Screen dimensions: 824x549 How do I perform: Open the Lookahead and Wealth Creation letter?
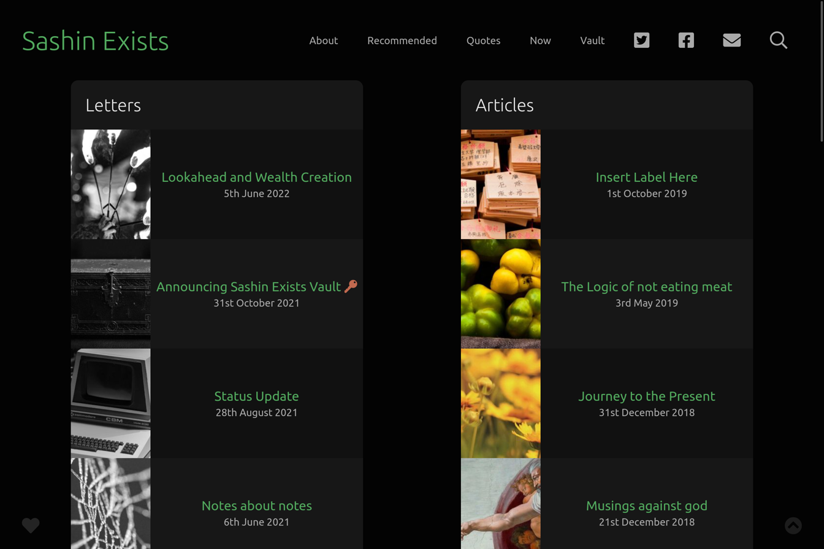256,177
